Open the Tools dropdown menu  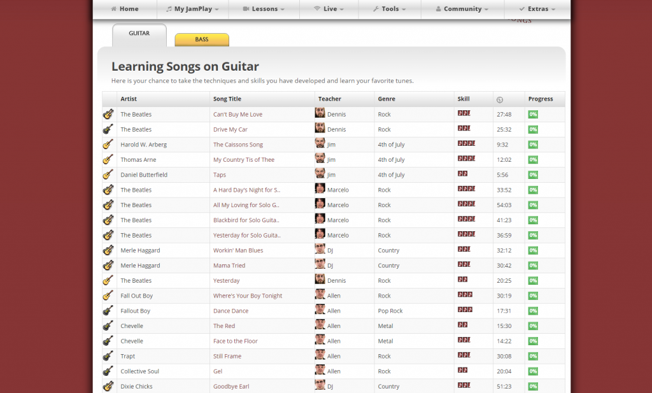390,9
